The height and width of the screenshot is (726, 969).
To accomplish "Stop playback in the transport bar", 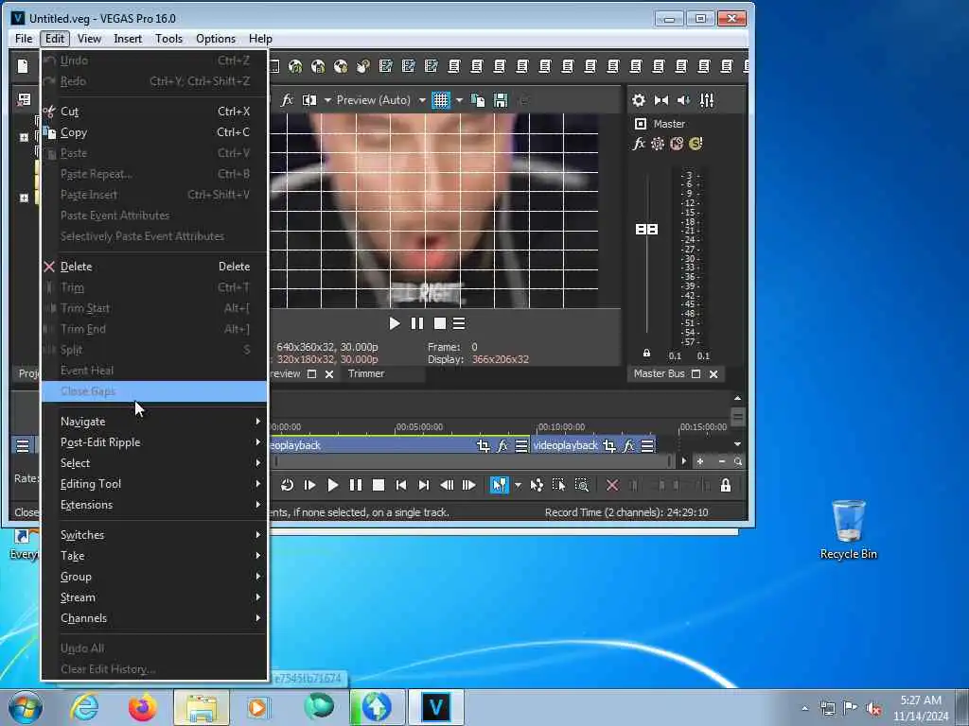I will click(379, 485).
